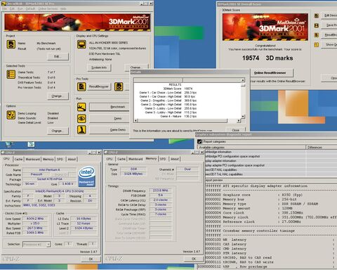Open the left desktop shortcut below the 3DMark window
The width and height of the screenshot is (337, 270).
tap(9, 144)
